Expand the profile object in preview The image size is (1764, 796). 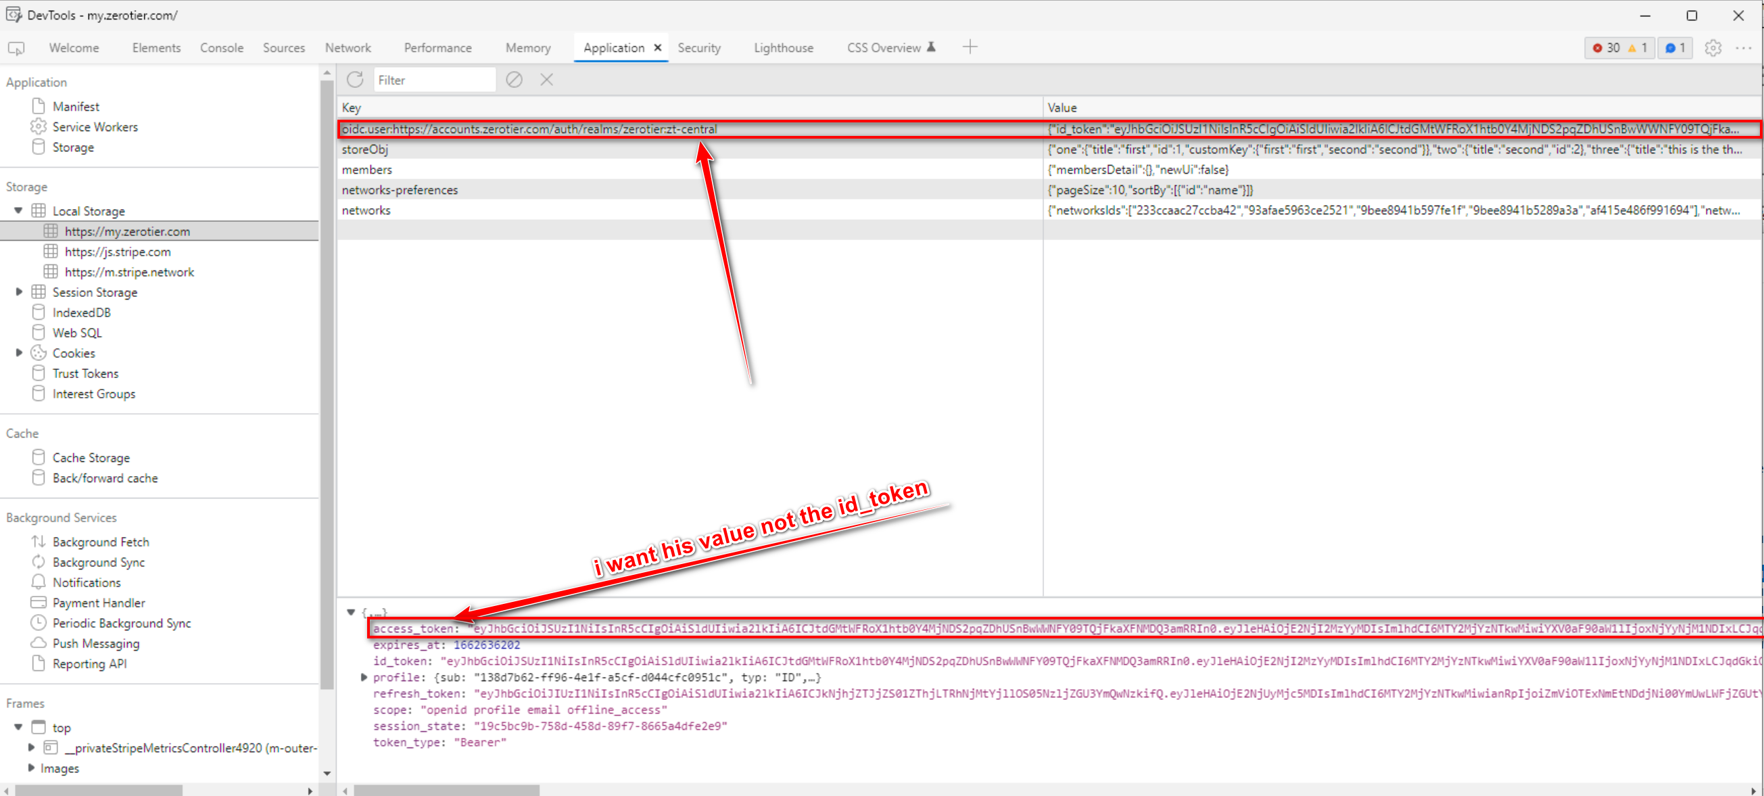tap(364, 677)
